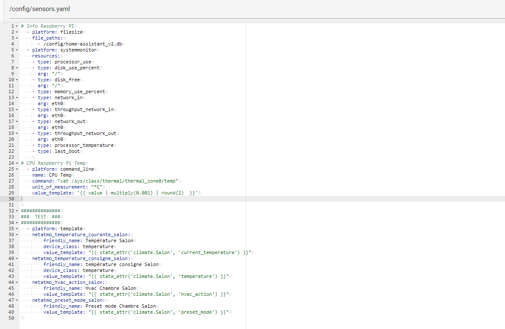Collapse netatmo_temperature_courante_salon fold on line 36

(17, 235)
